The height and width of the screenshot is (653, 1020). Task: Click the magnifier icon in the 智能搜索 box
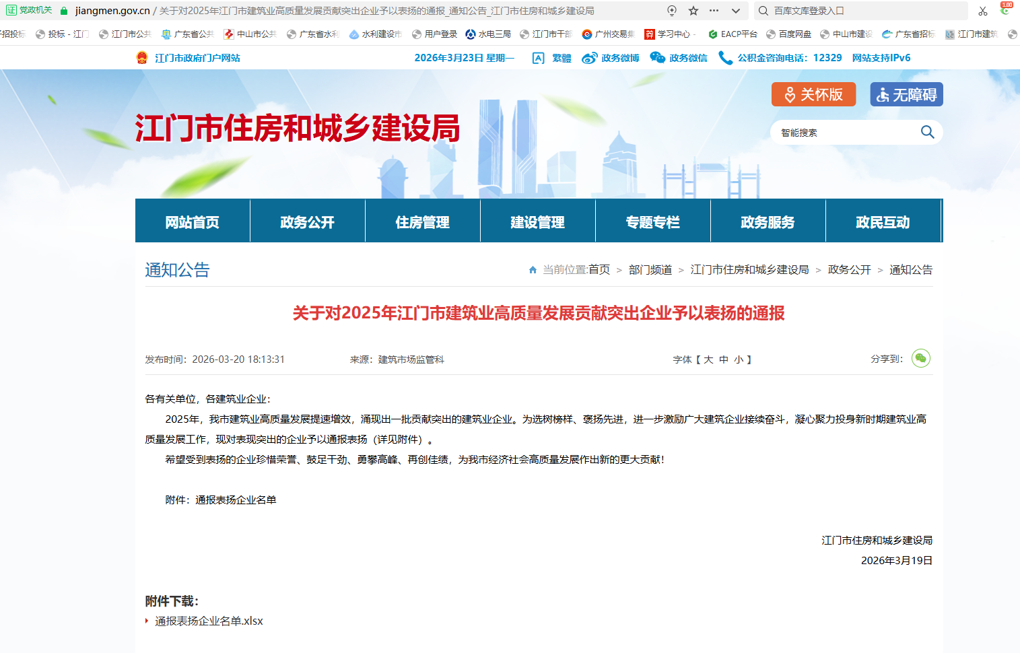click(927, 133)
